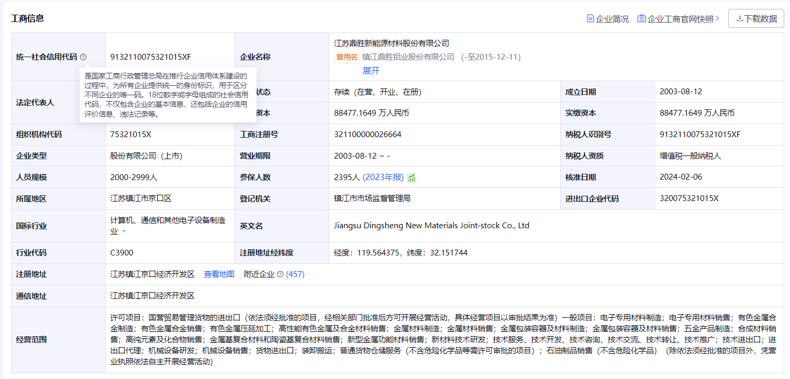Click approval date 2024-02-06

click(x=681, y=177)
